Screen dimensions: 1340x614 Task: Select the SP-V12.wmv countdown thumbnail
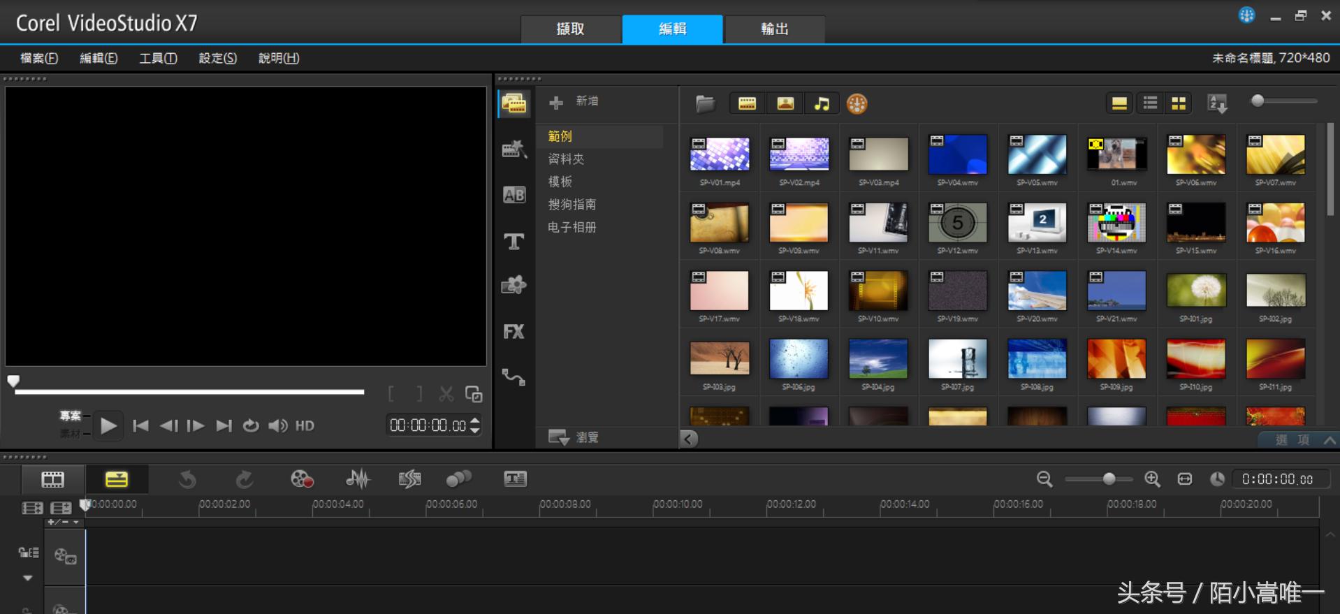pyautogui.click(x=957, y=223)
